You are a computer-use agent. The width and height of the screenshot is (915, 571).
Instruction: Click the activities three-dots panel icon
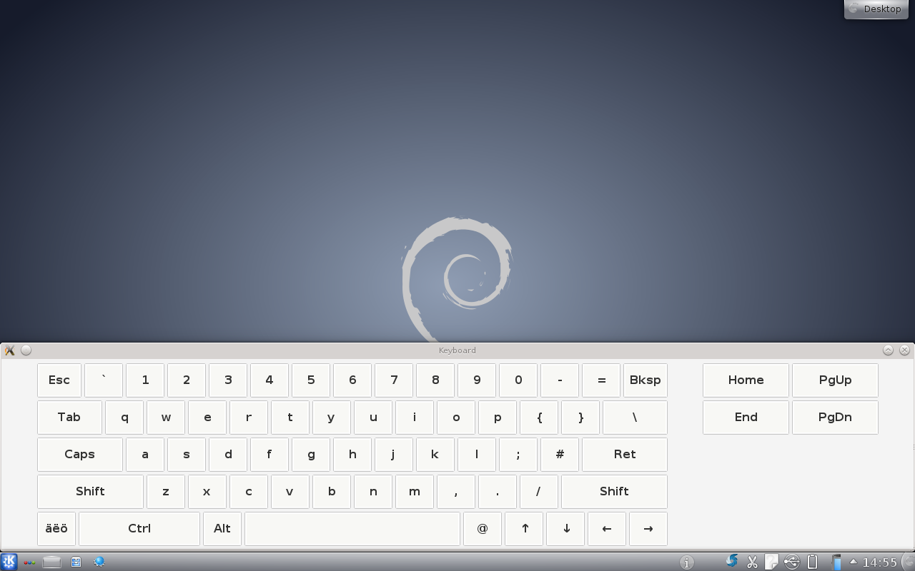tap(30, 562)
